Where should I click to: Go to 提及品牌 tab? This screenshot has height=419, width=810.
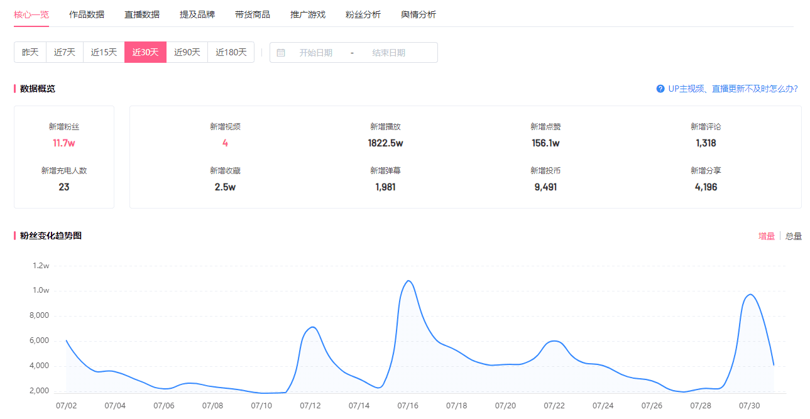pyautogui.click(x=197, y=14)
